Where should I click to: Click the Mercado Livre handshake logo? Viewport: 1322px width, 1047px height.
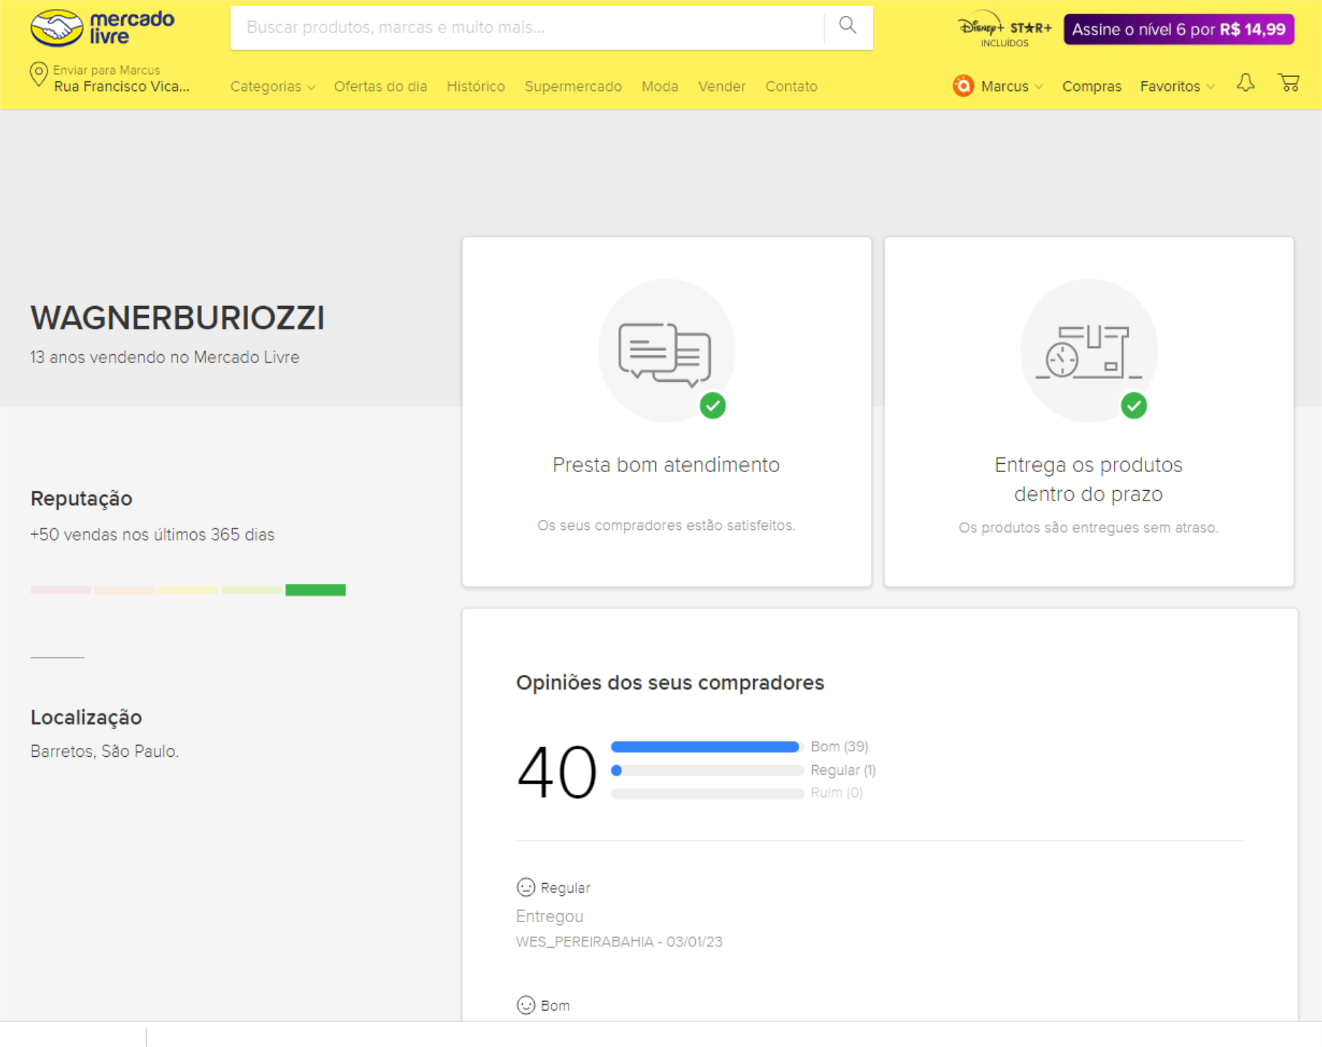click(x=57, y=28)
